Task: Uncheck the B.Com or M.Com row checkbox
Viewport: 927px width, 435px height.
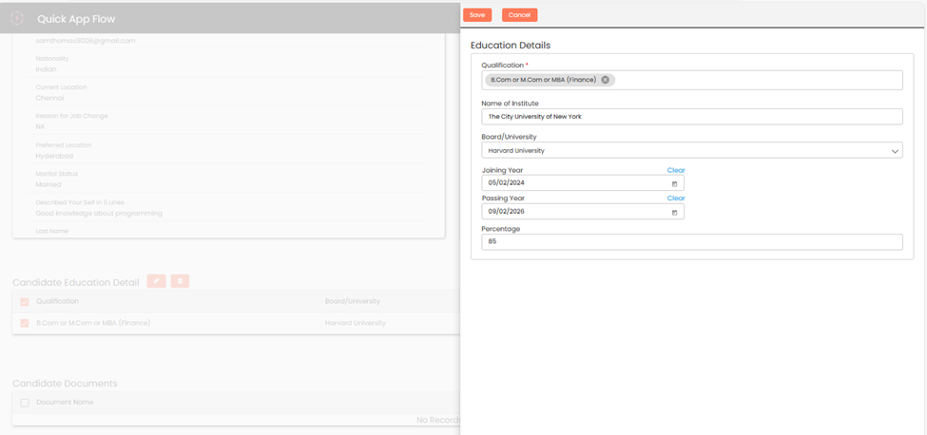Action: pos(25,324)
